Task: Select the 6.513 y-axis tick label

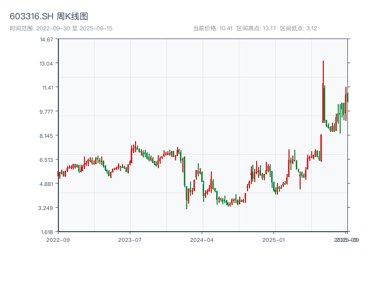Action: coord(46,159)
